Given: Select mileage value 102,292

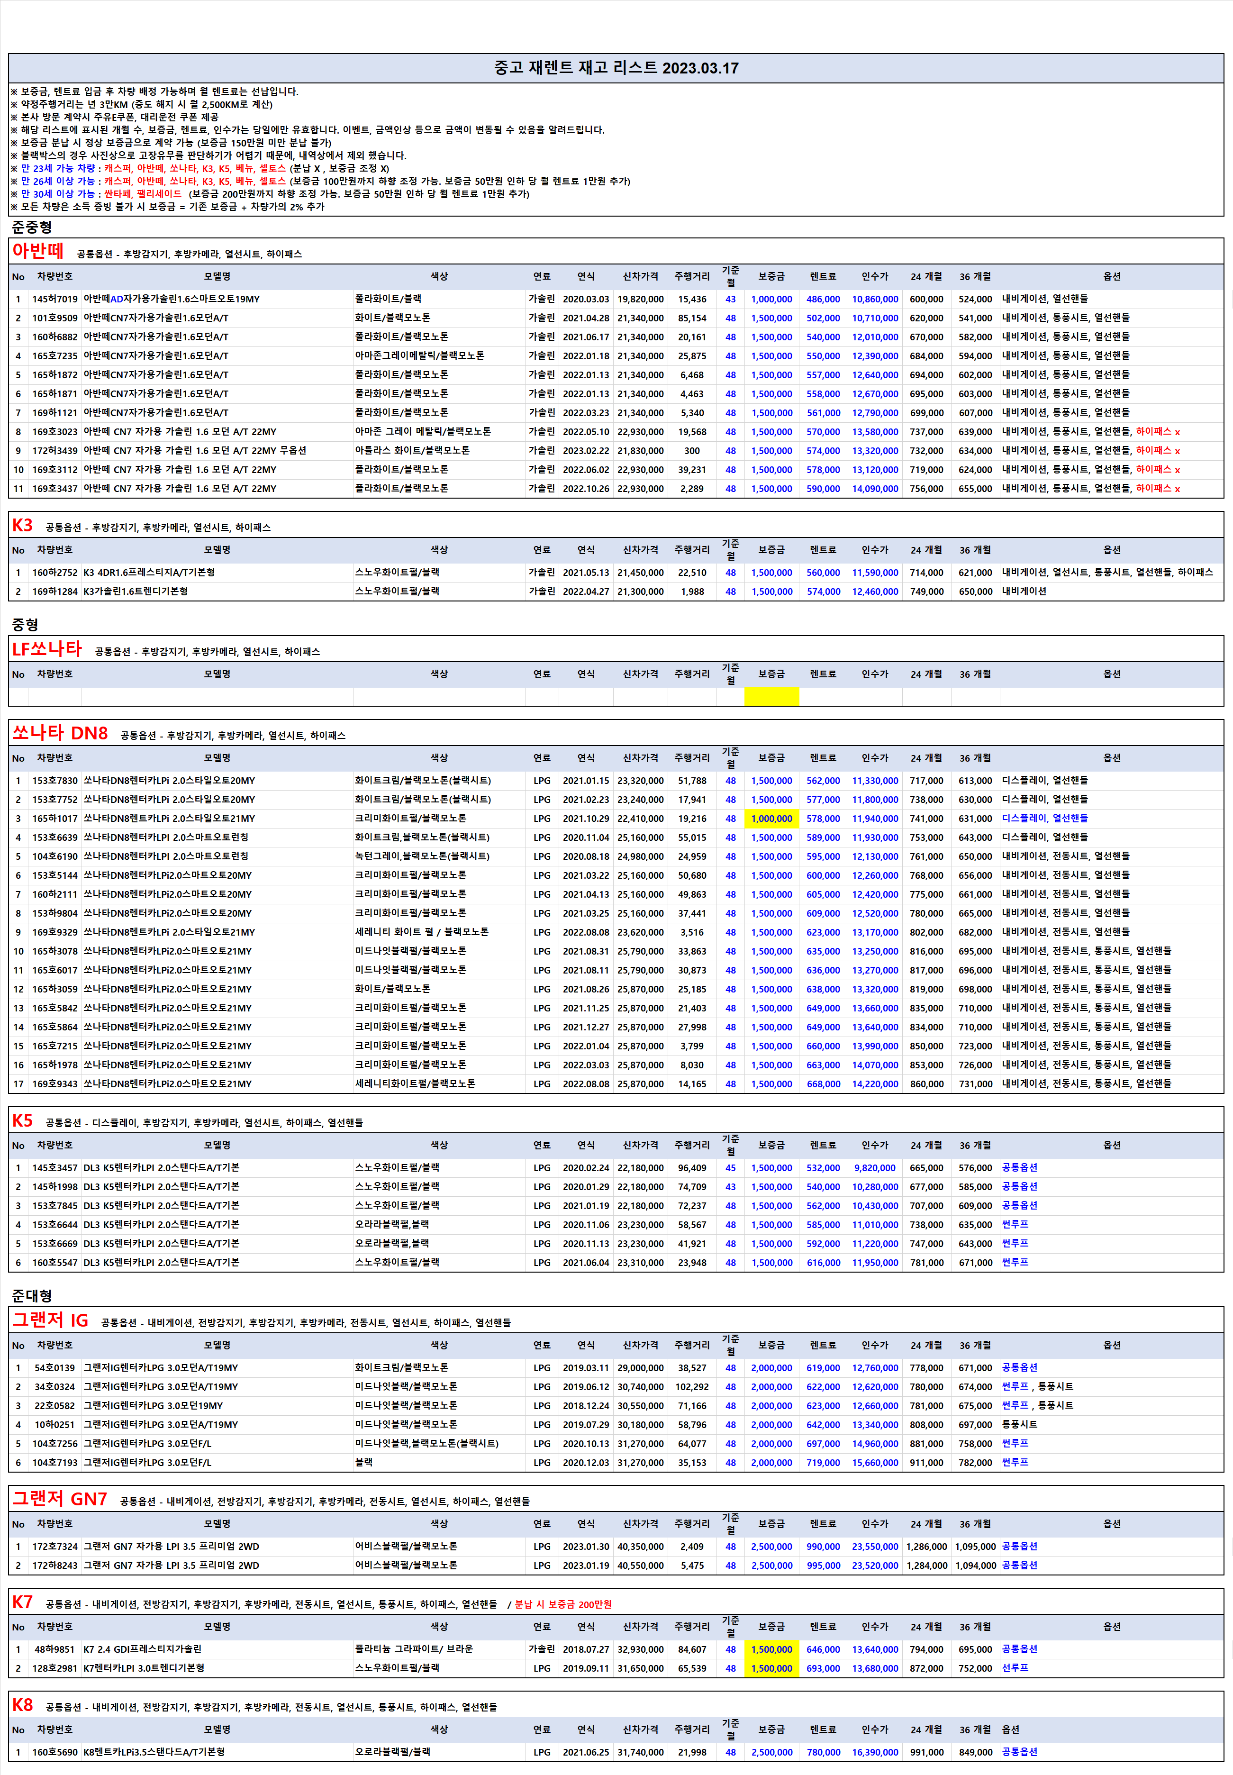Looking at the screenshot, I should point(691,1386).
